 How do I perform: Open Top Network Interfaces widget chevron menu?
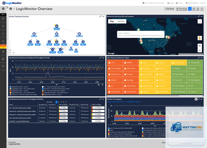pos(103,58)
